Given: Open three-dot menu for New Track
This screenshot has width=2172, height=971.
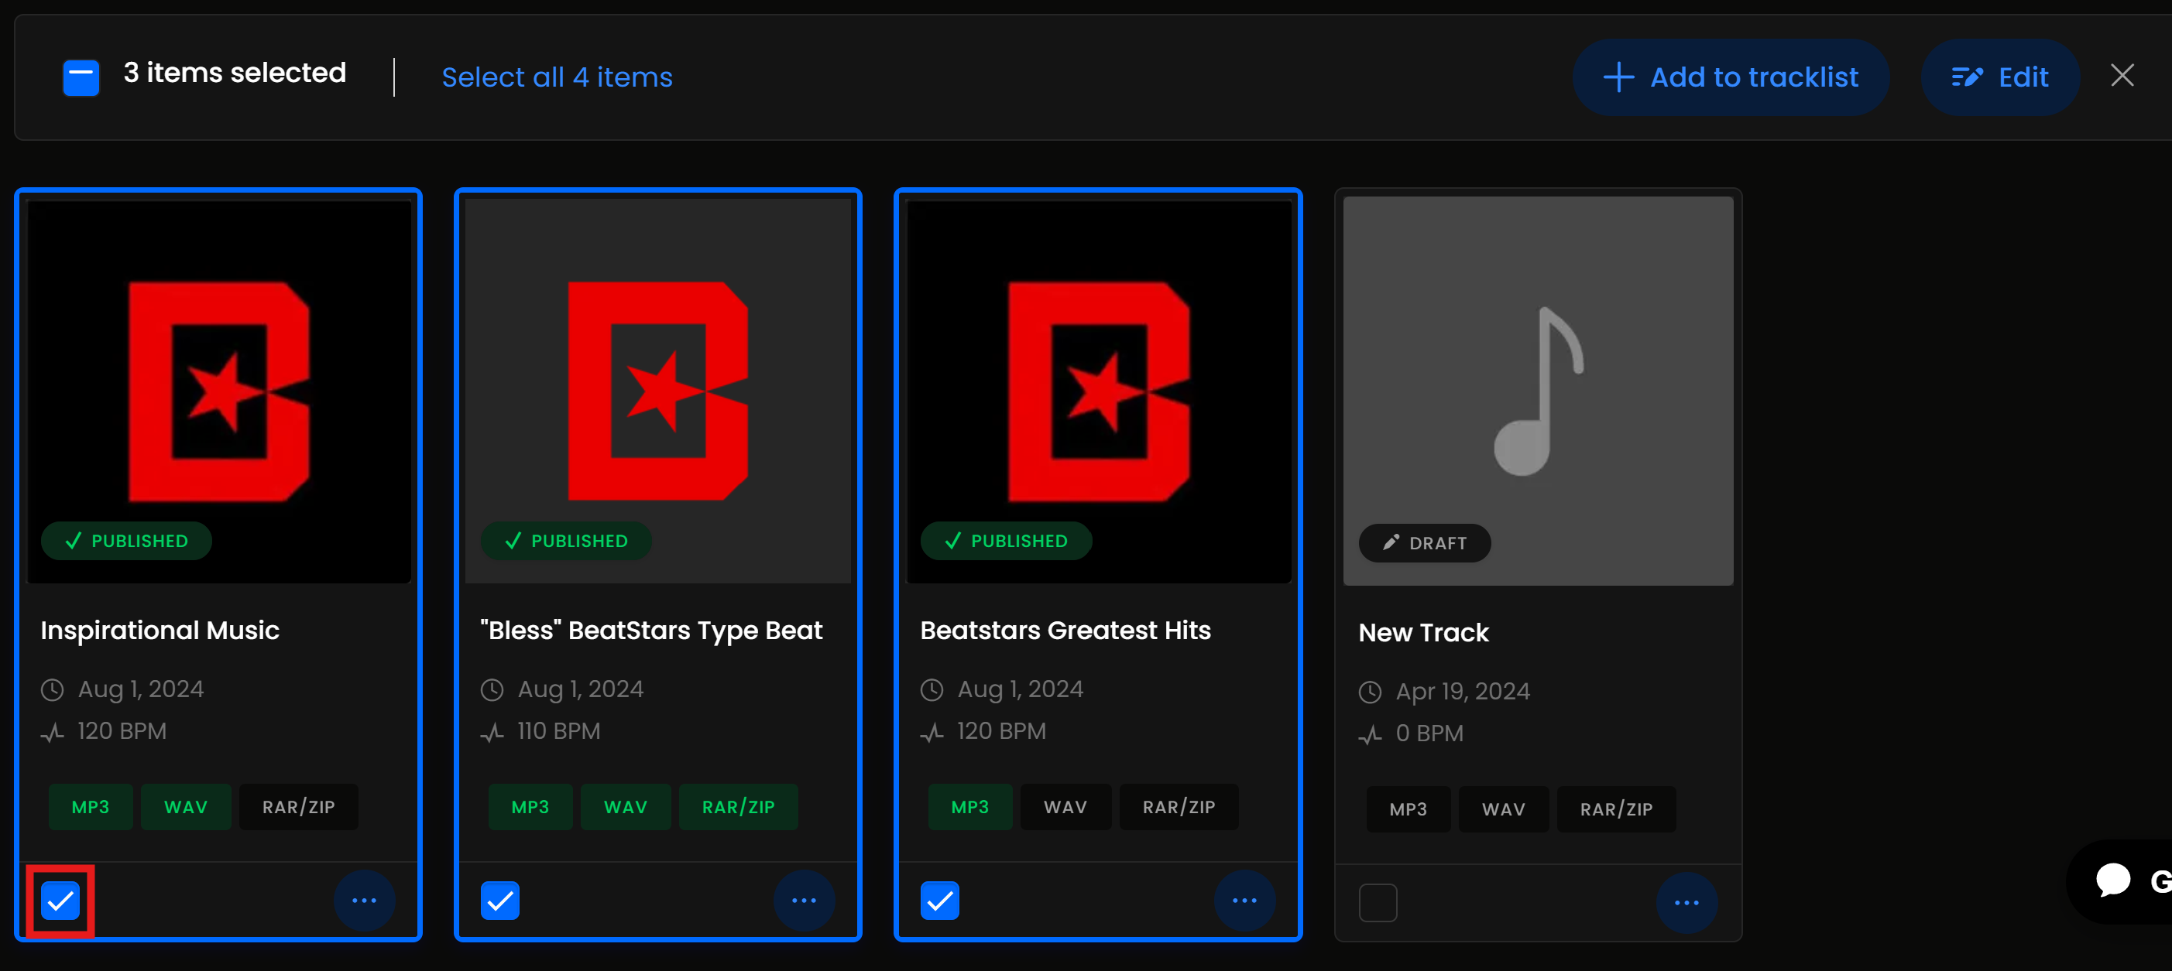Looking at the screenshot, I should [x=1686, y=903].
